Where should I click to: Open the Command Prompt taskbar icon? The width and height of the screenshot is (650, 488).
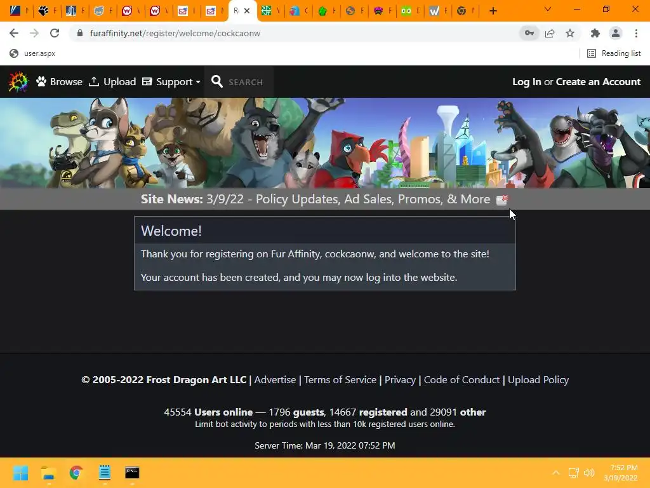(132, 473)
